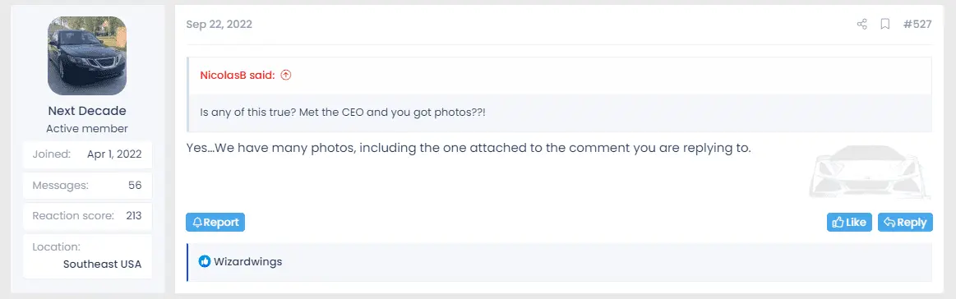Click the Reaction score value 213

[x=133, y=215]
